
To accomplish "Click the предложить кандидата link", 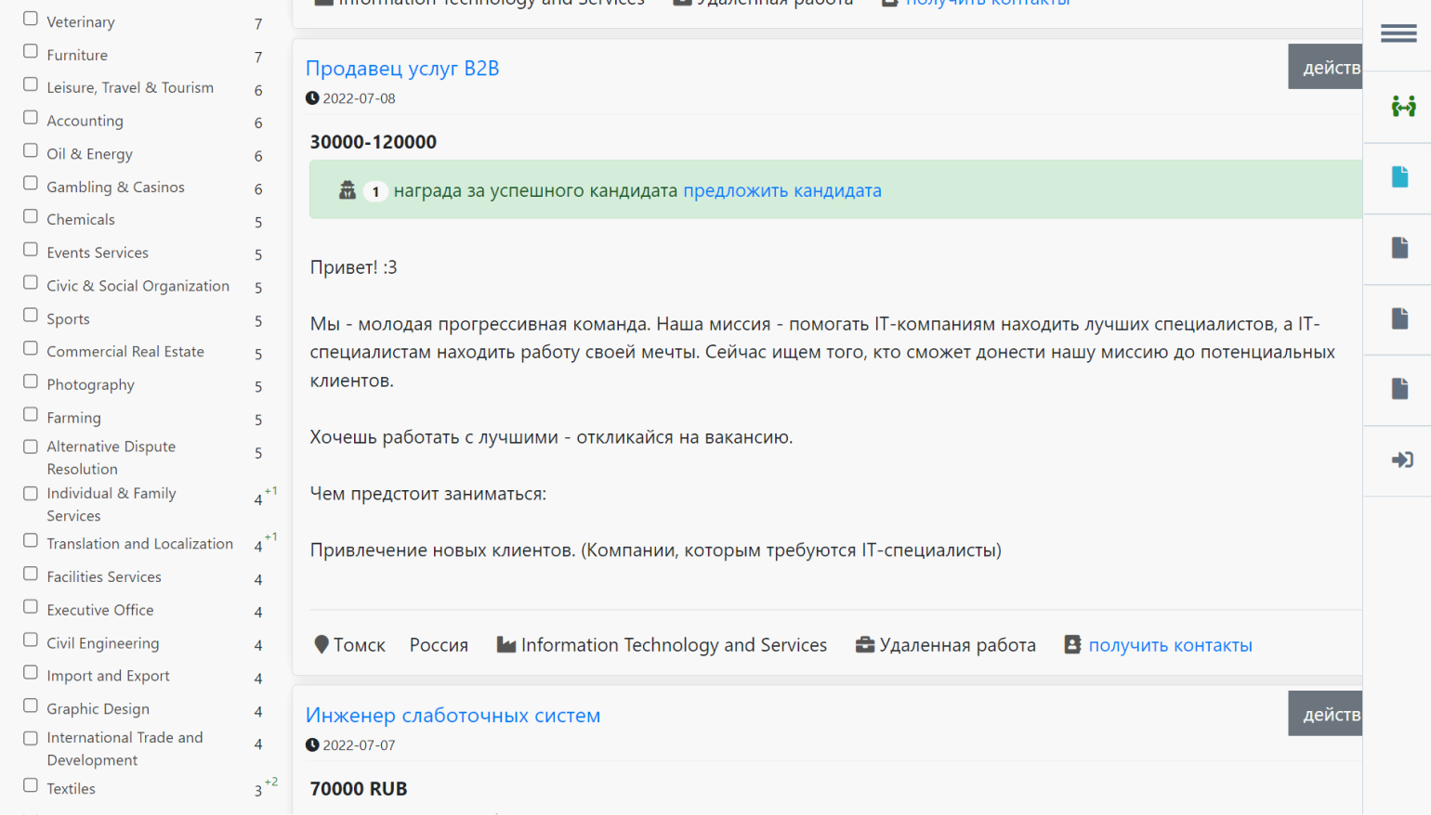I will click(781, 190).
